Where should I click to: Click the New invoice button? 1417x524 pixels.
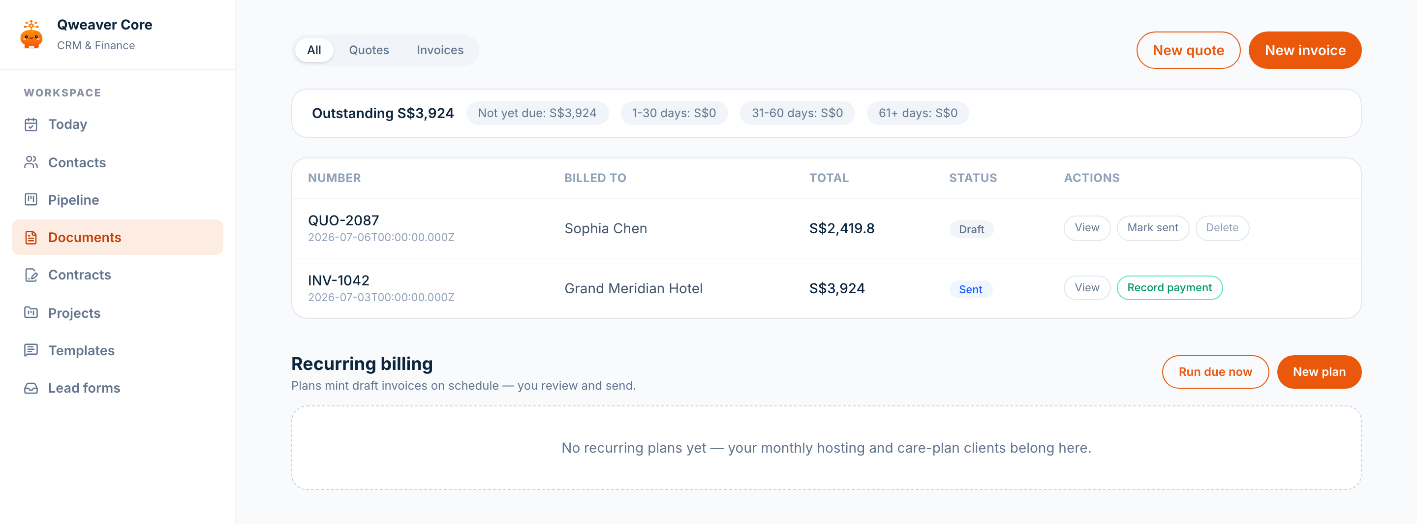click(1304, 50)
